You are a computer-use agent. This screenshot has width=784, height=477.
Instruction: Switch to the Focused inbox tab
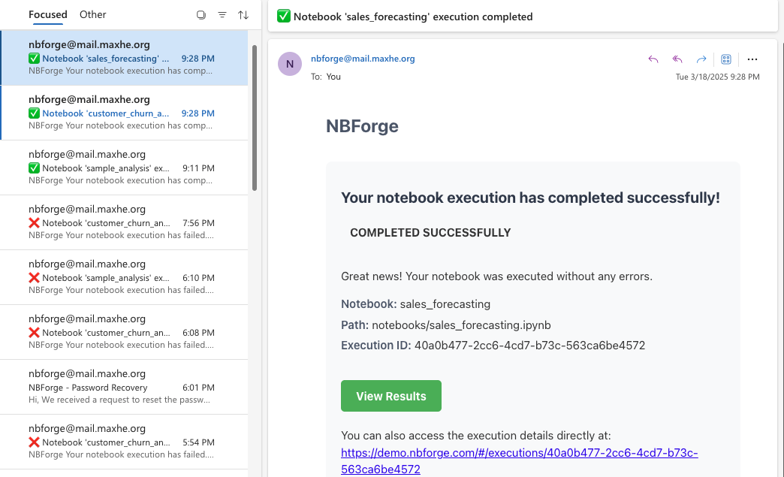pos(47,14)
